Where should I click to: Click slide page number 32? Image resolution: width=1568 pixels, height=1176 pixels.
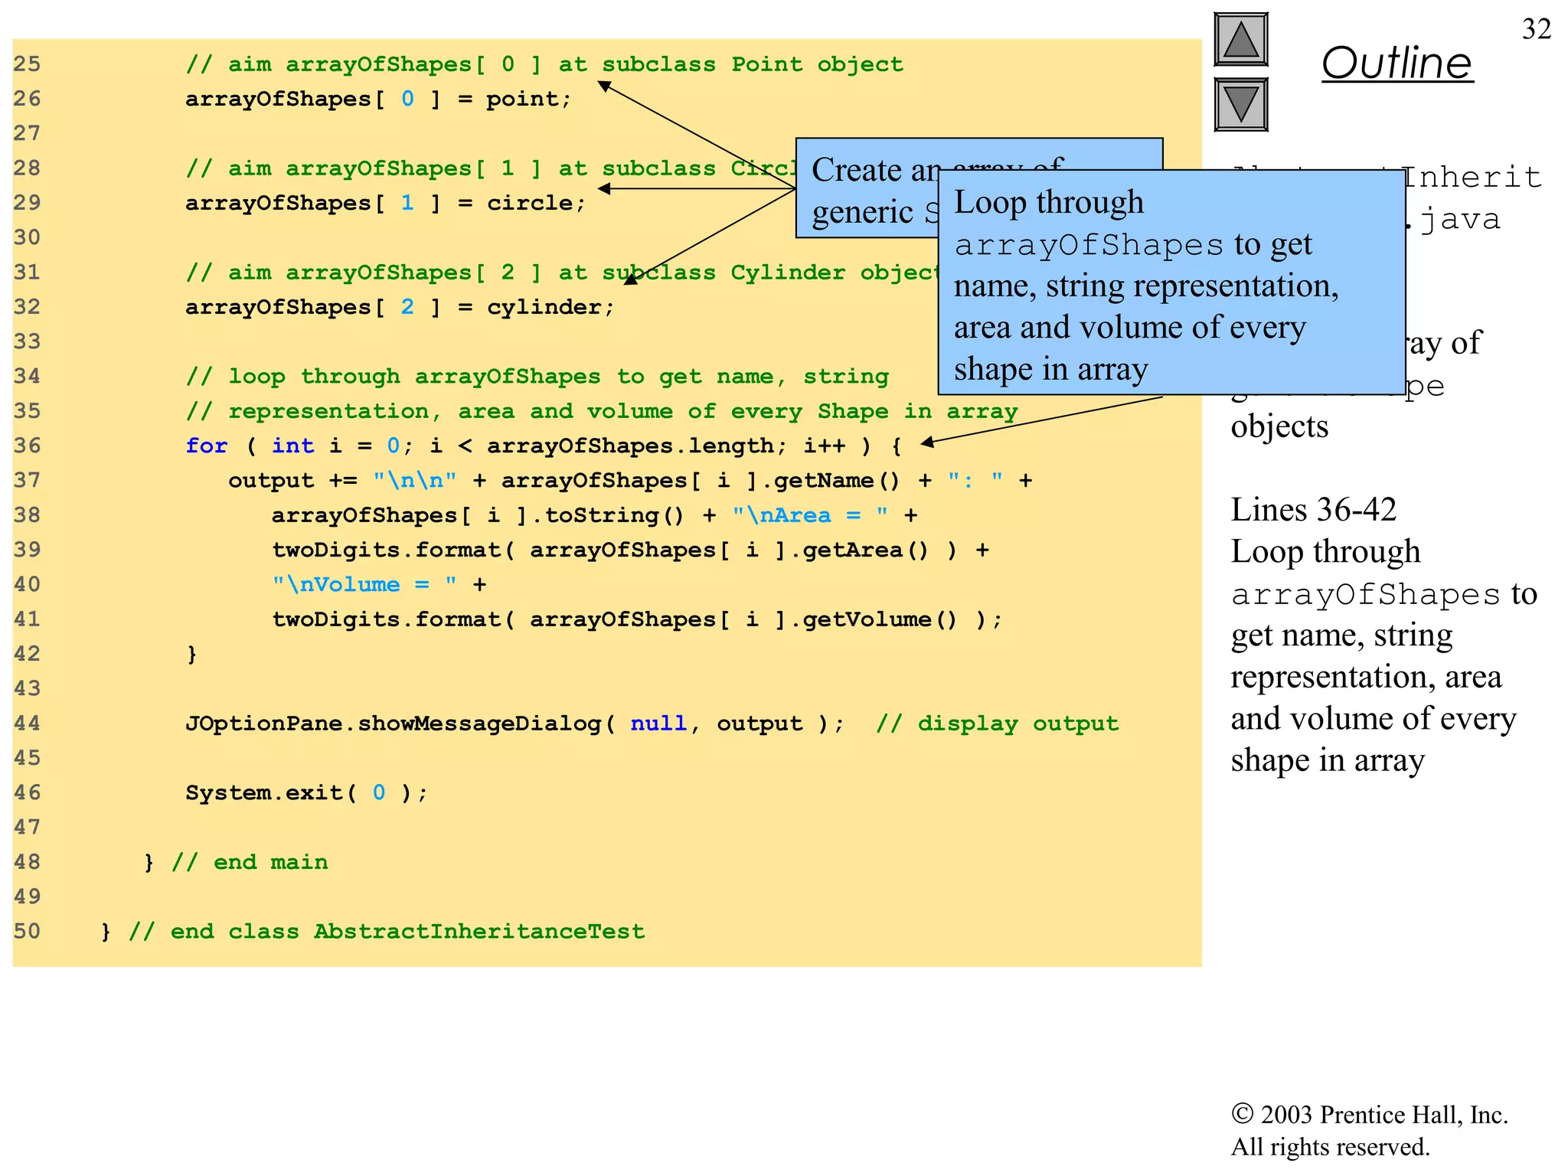1536,29
